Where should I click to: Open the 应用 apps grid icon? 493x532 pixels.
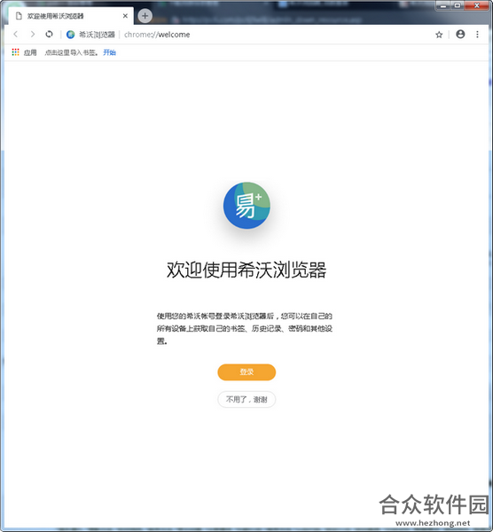(15, 52)
